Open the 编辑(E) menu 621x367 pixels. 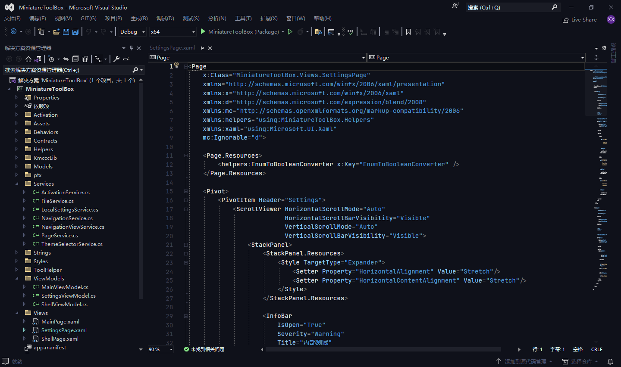[38, 19]
